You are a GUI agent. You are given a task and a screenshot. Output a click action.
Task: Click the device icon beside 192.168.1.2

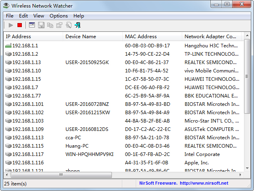(8, 54)
